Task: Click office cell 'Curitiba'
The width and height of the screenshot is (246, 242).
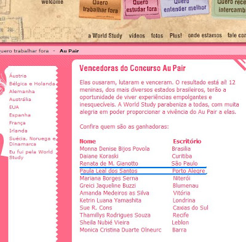Action: click(182, 156)
